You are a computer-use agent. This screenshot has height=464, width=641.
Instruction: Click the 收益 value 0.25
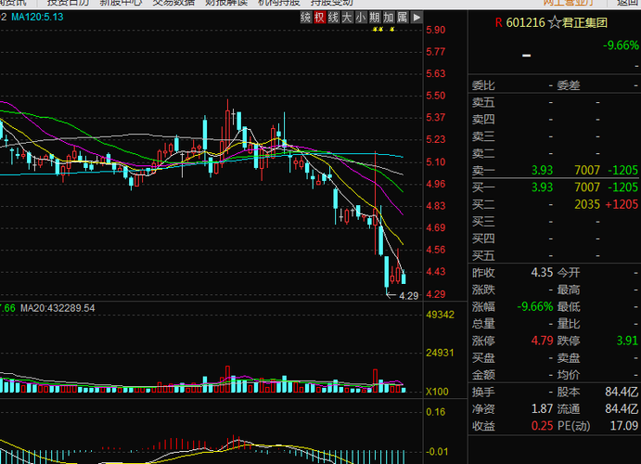point(542,426)
